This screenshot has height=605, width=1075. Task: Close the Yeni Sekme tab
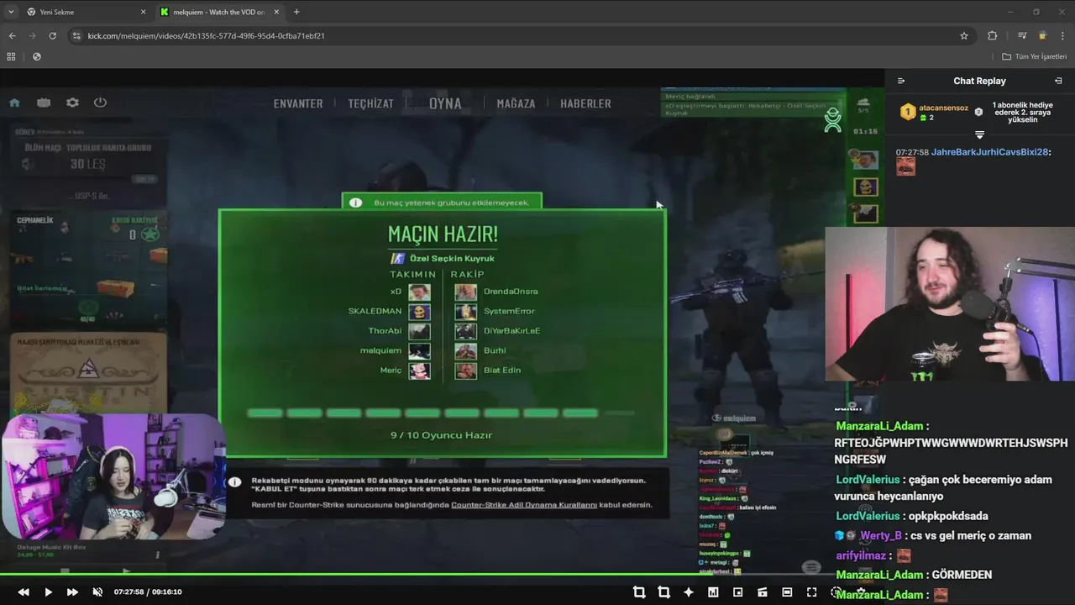[143, 12]
